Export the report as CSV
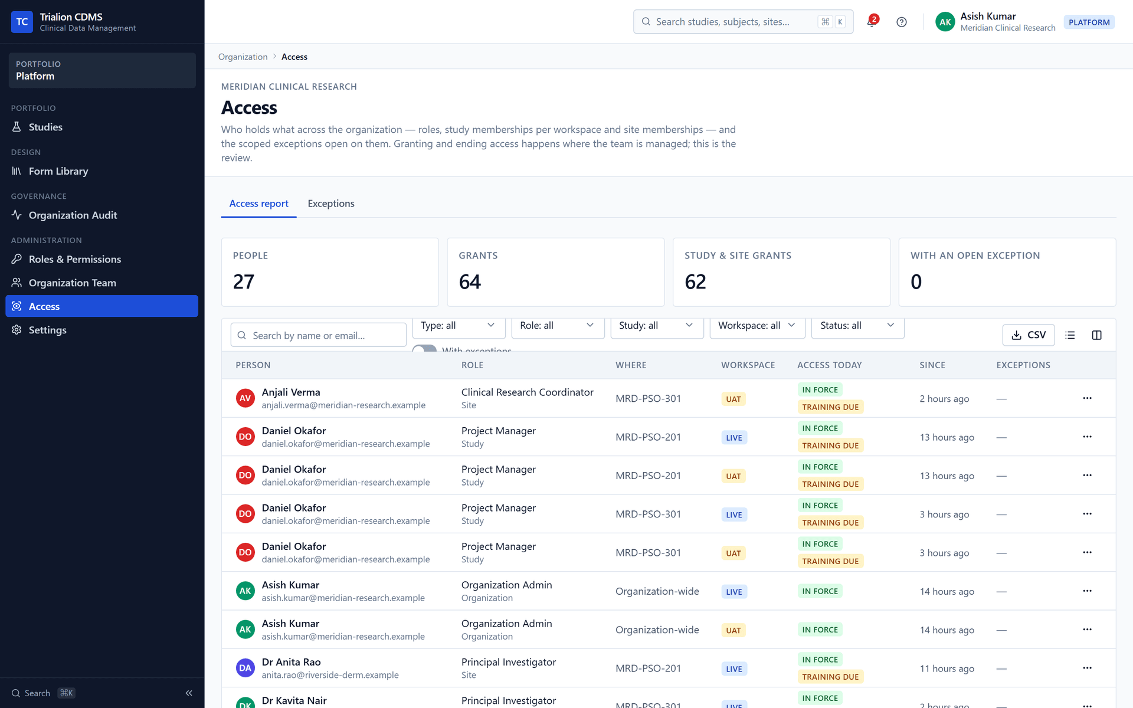 1028,335
